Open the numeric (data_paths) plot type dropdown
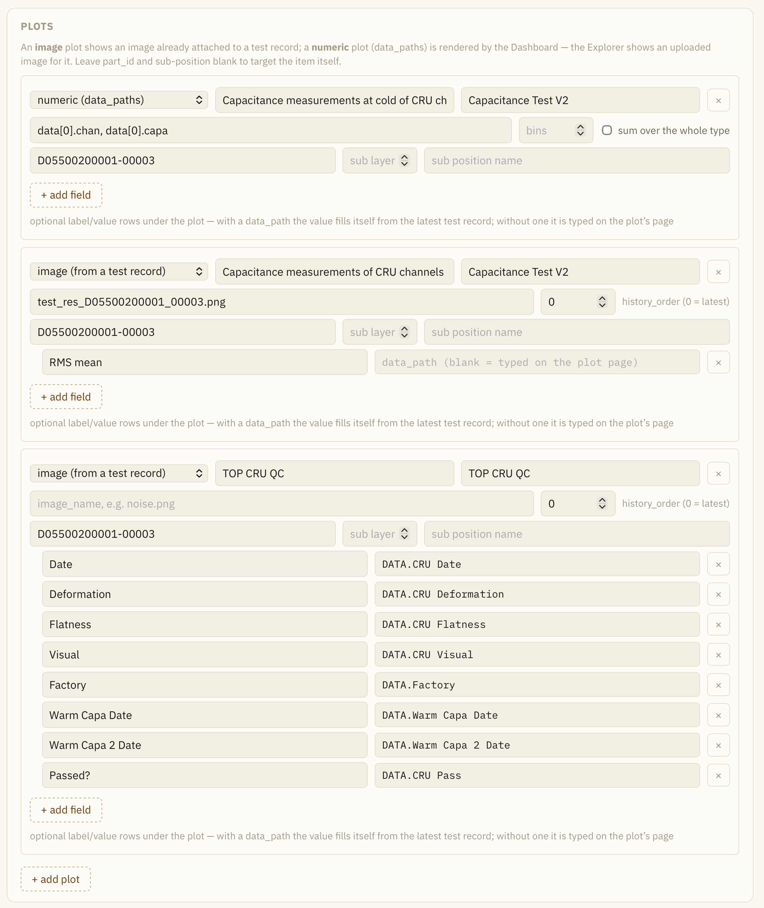The width and height of the screenshot is (764, 908). 119,100
